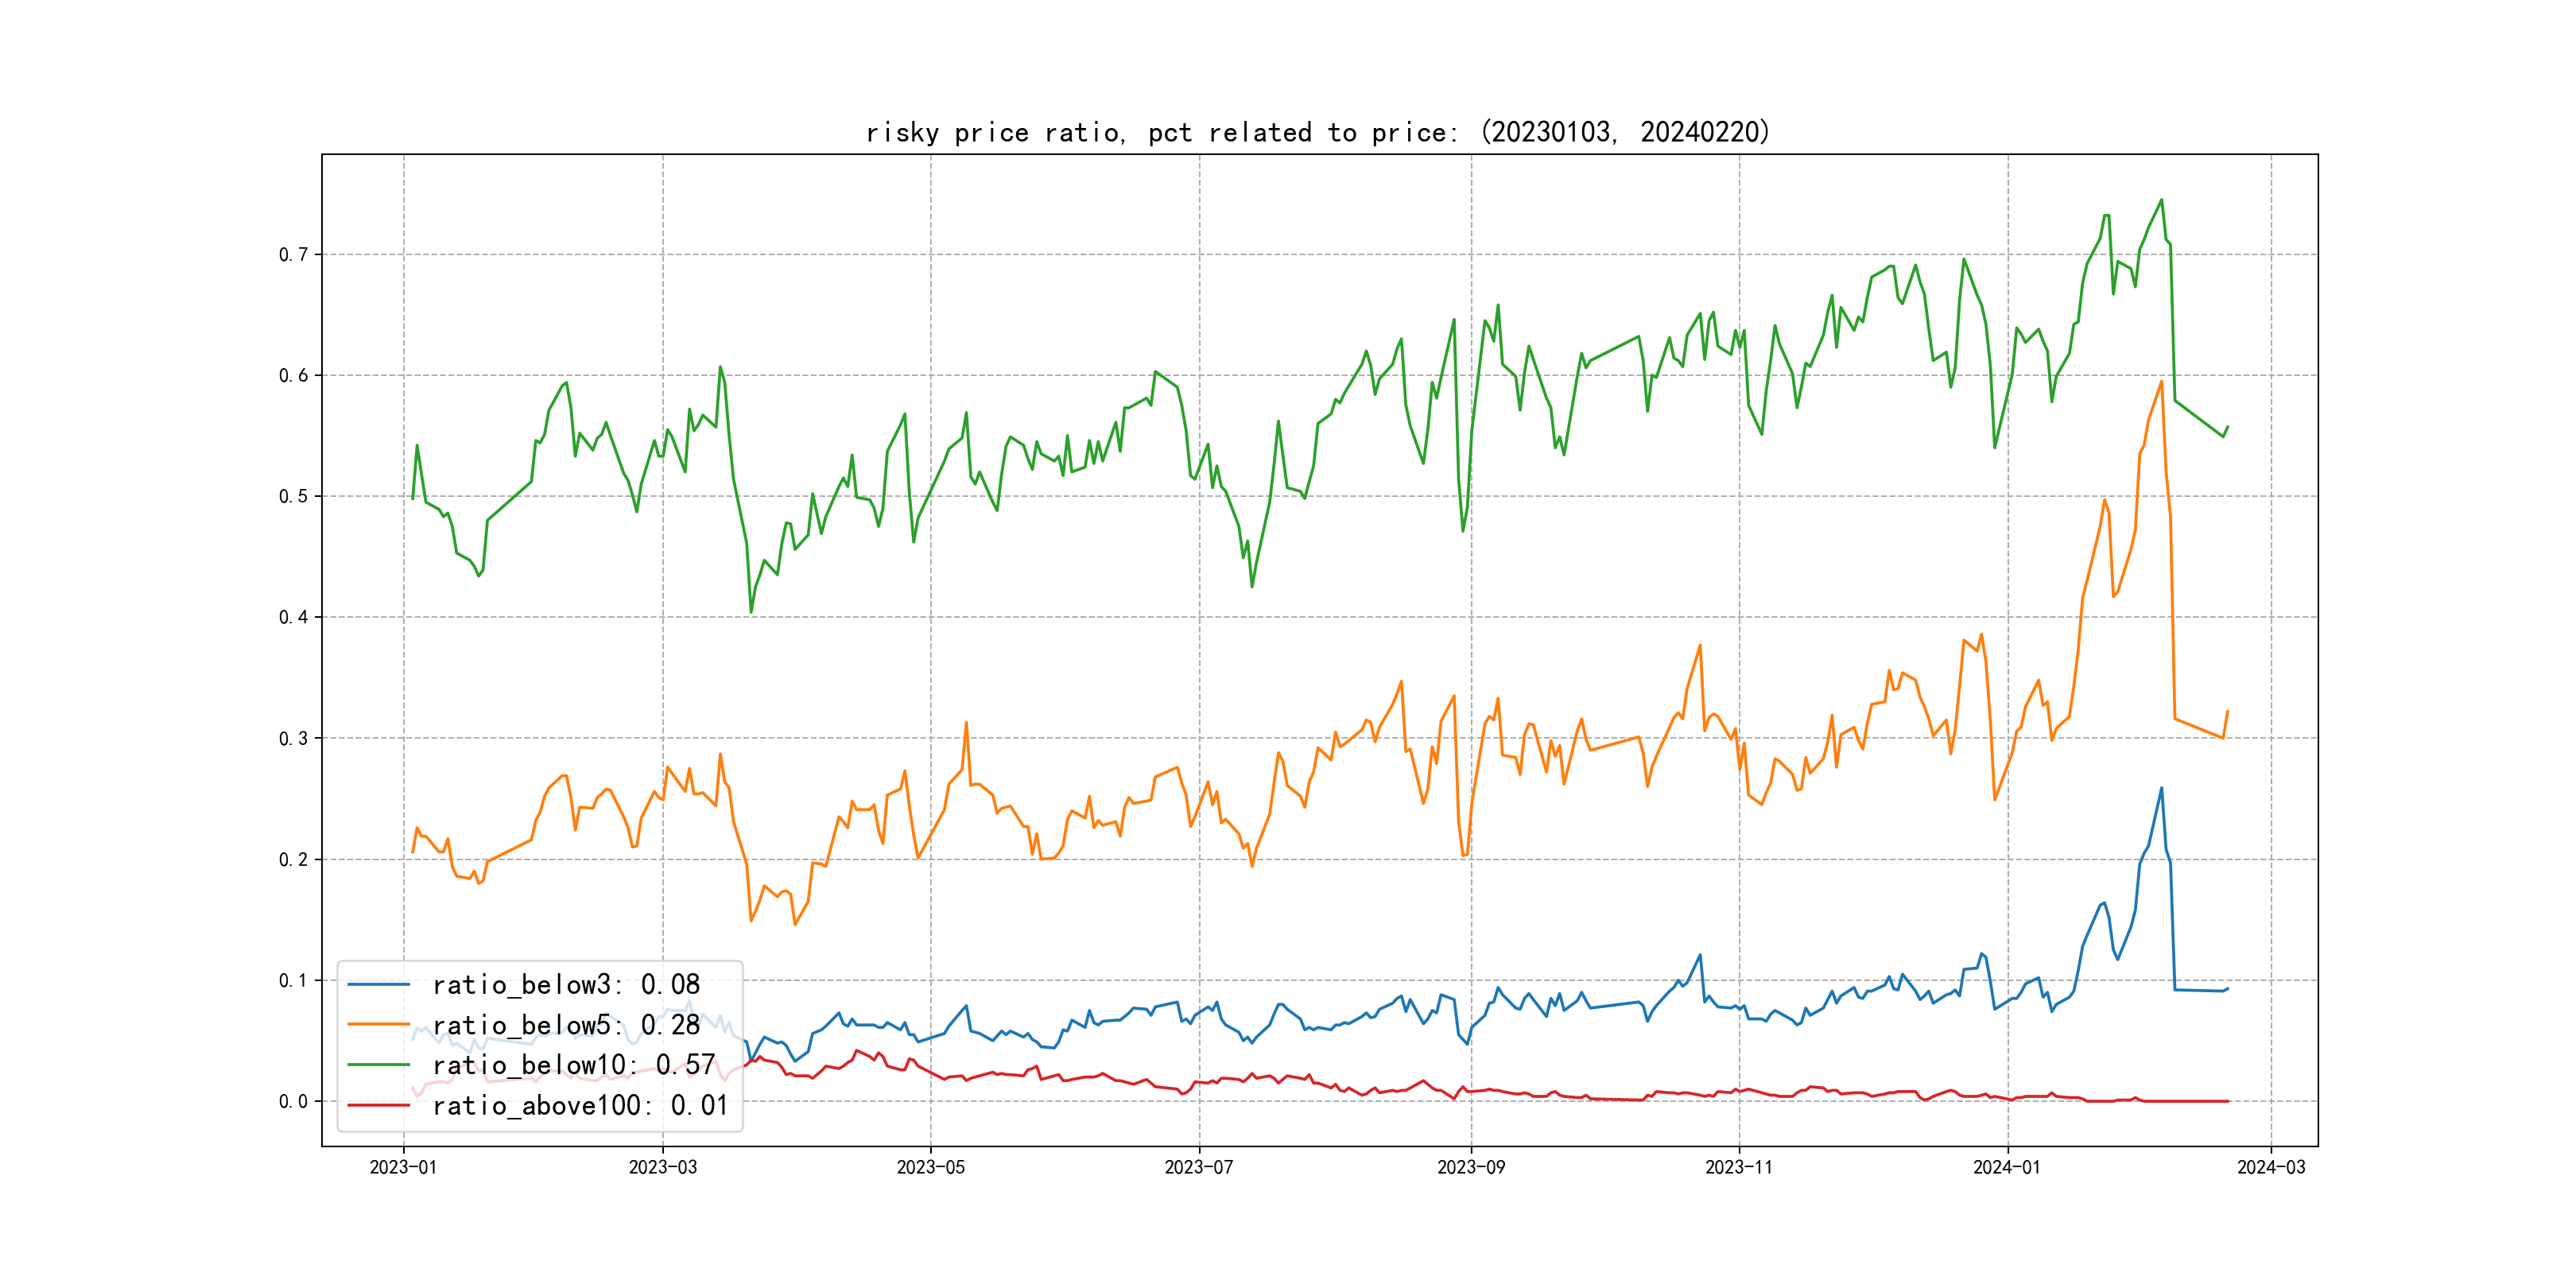Screen dimensions: 2576x1288
Task: Click the highest peak of the blue line
Action: coord(2161,788)
